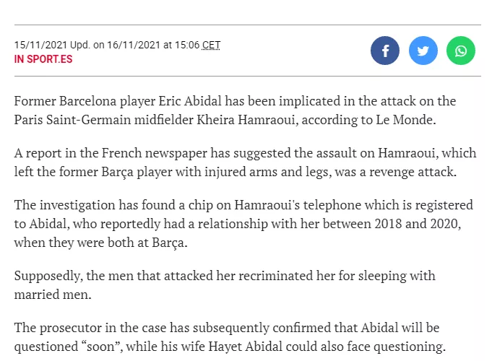Click the 15:06 update time
This screenshot has height=361, width=492.
[186, 45]
